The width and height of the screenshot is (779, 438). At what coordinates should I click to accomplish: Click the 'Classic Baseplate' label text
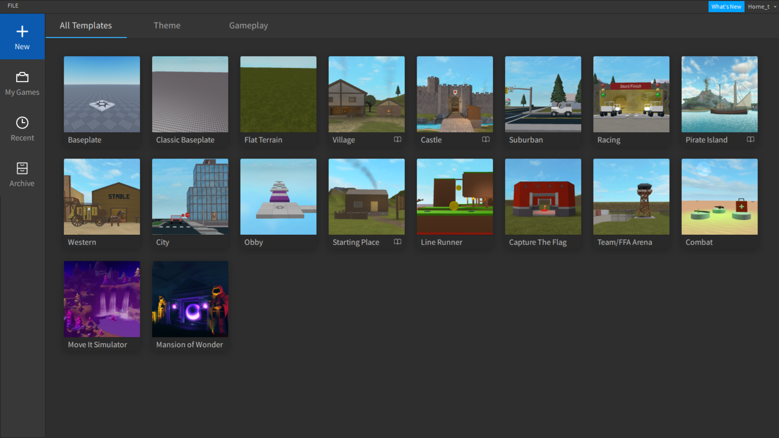point(185,140)
